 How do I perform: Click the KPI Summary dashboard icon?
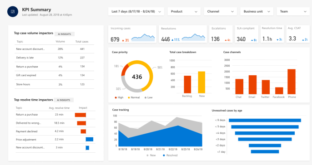(13, 11)
